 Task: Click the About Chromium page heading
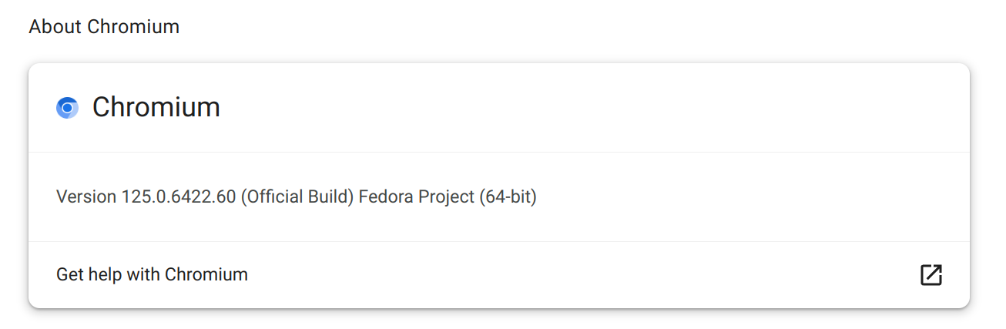pyautogui.click(x=104, y=27)
